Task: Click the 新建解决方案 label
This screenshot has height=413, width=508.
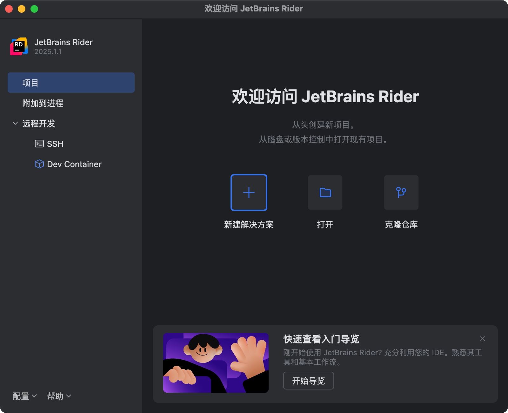Action: pos(249,225)
